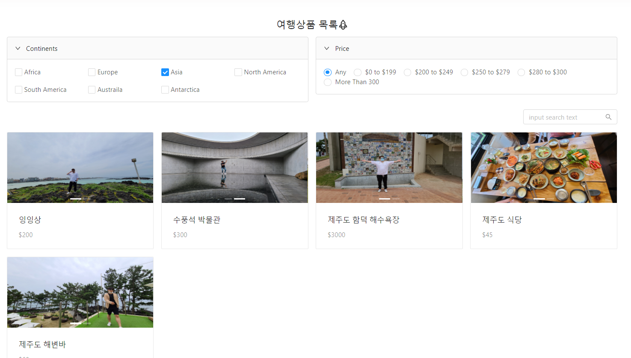The height and width of the screenshot is (358, 631).
Task: Select the $250 to $279 price radio
Action: tap(464, 72)
